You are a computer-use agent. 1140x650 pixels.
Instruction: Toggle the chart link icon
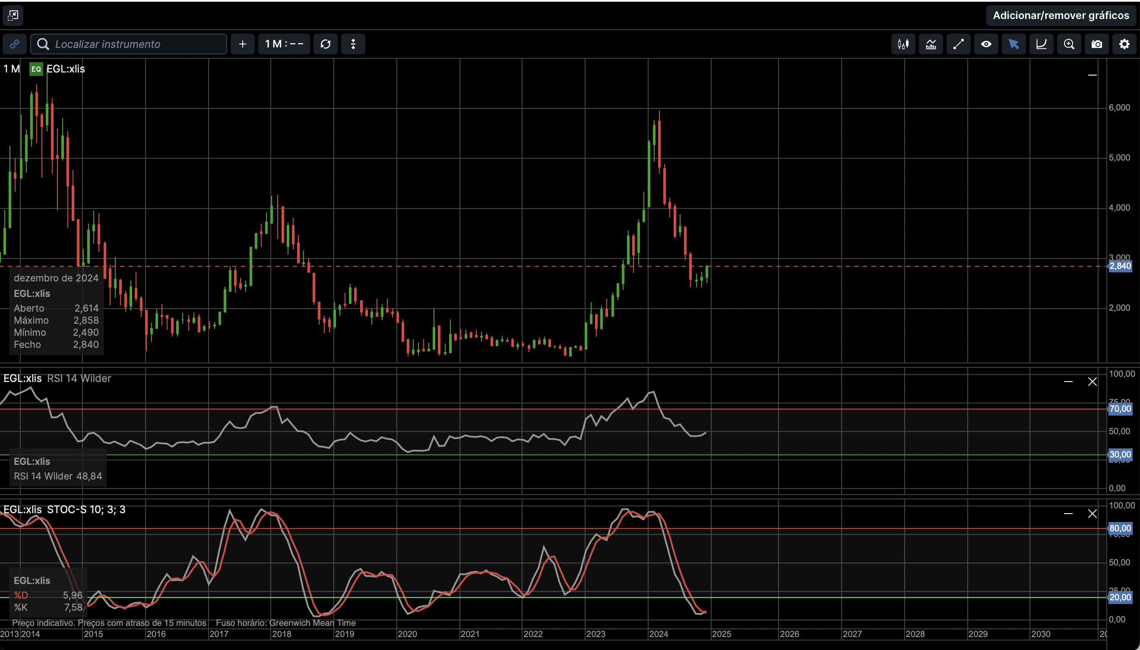click(x=14, y=44)
